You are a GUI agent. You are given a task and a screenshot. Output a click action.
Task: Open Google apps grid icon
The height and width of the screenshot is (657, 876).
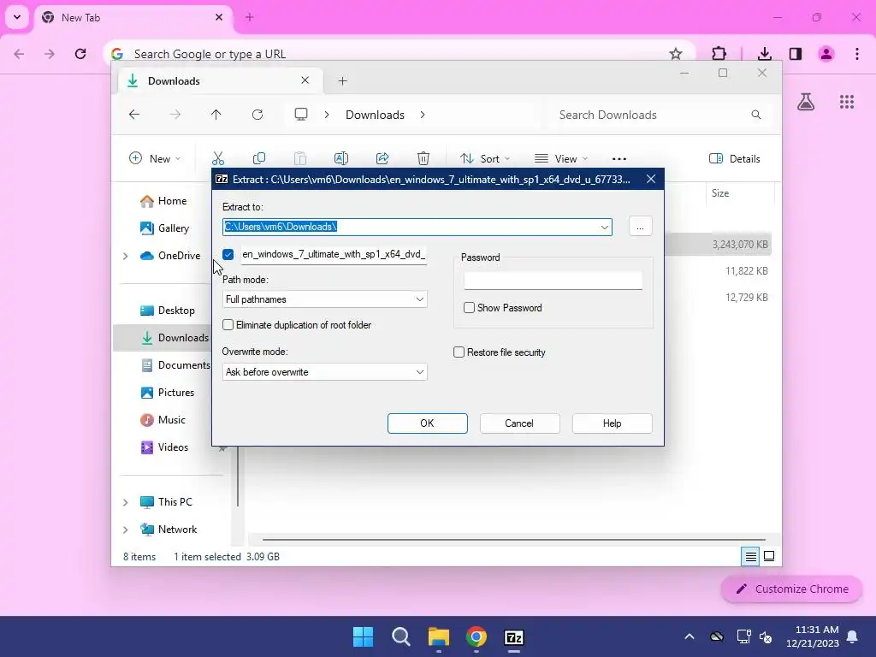point(847,102)
